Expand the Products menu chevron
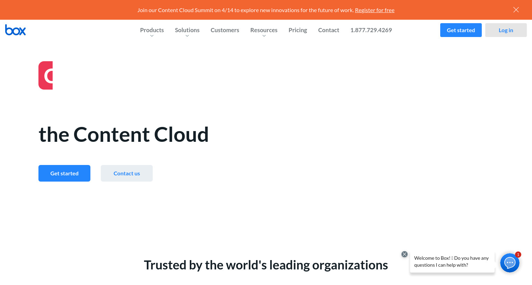The image size is (532, 285). click(152, 36)
